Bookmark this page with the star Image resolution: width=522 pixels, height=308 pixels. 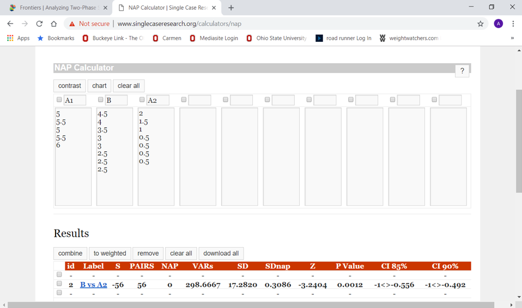coord(480,23)
